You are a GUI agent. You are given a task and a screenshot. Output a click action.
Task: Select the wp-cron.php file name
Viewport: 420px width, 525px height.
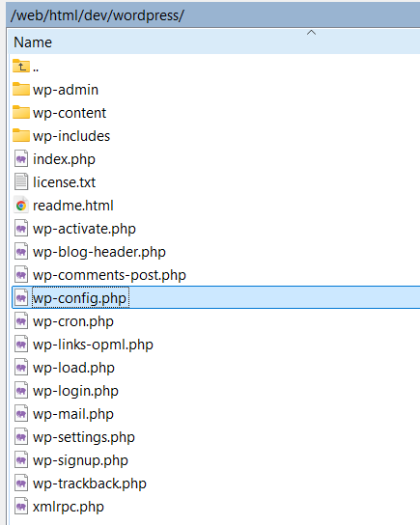[x=73, y=321]
